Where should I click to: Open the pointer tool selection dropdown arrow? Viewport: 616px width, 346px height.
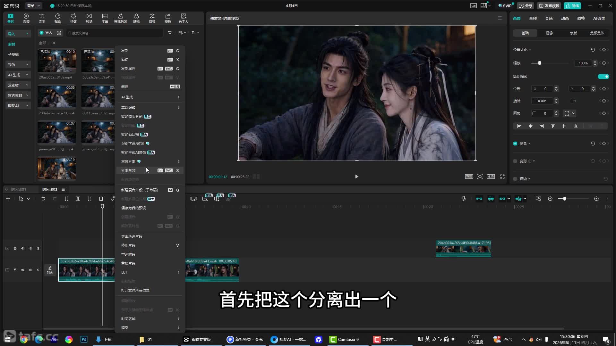click(x=29, y=199)
